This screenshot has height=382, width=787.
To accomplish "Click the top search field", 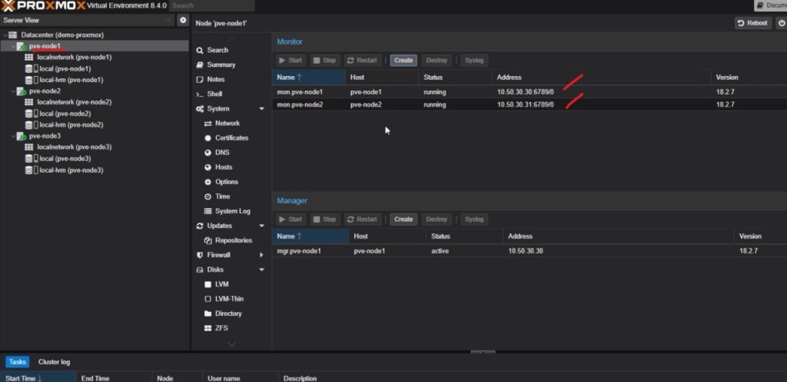I will pos(212,5).
